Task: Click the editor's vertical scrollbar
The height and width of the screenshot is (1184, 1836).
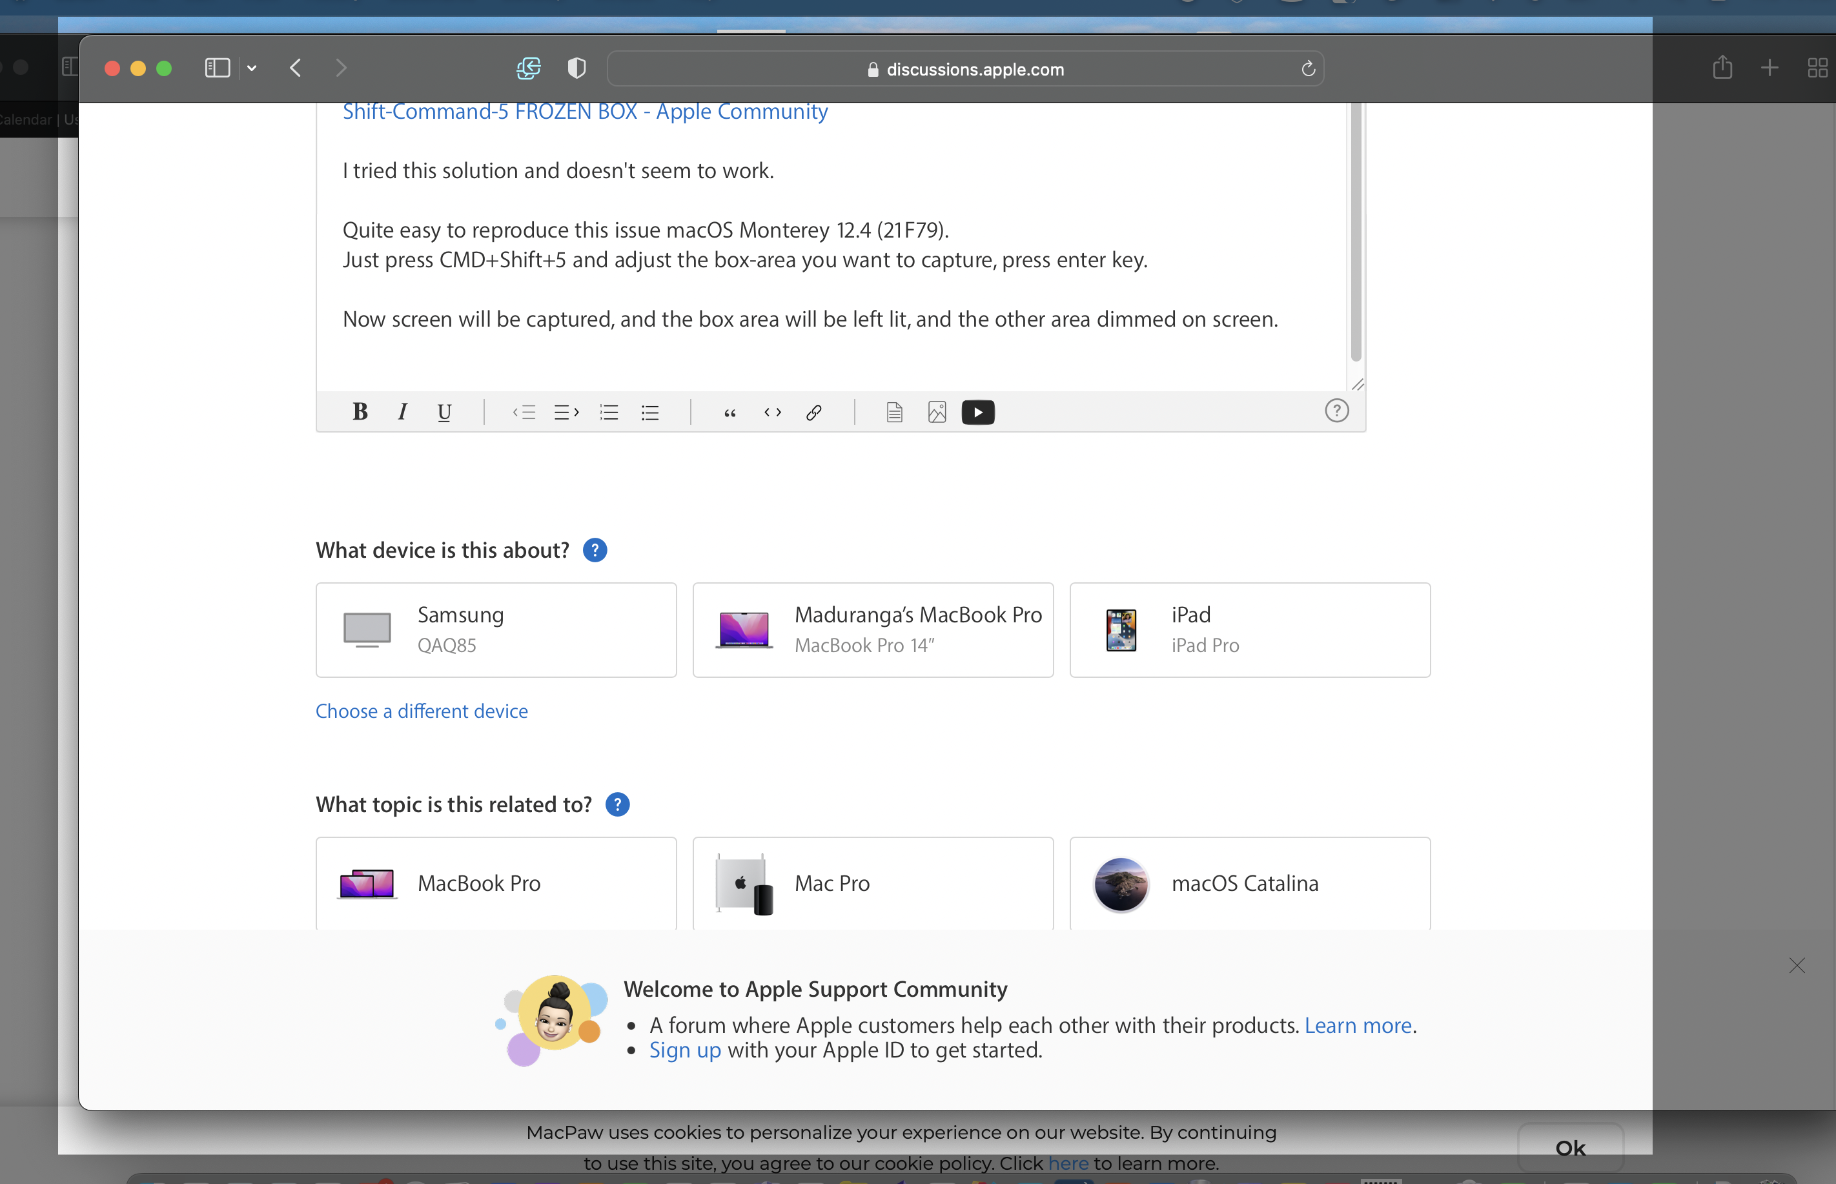Action: (1356, 230)
